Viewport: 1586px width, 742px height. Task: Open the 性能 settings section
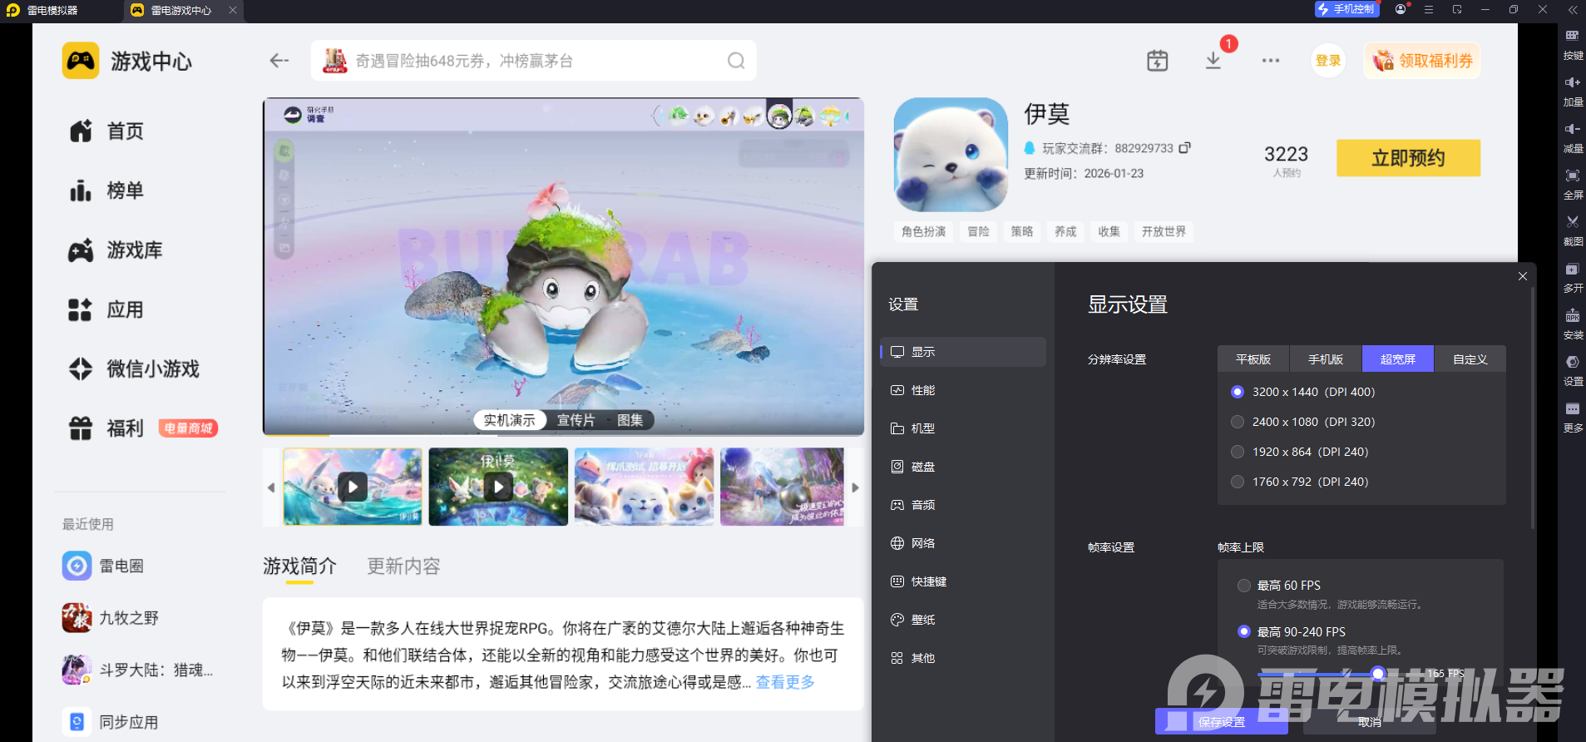963,390
